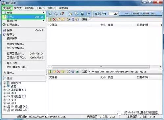Select 桌面 in the folder tree
164x120 pixels.
tap(13, 87)
